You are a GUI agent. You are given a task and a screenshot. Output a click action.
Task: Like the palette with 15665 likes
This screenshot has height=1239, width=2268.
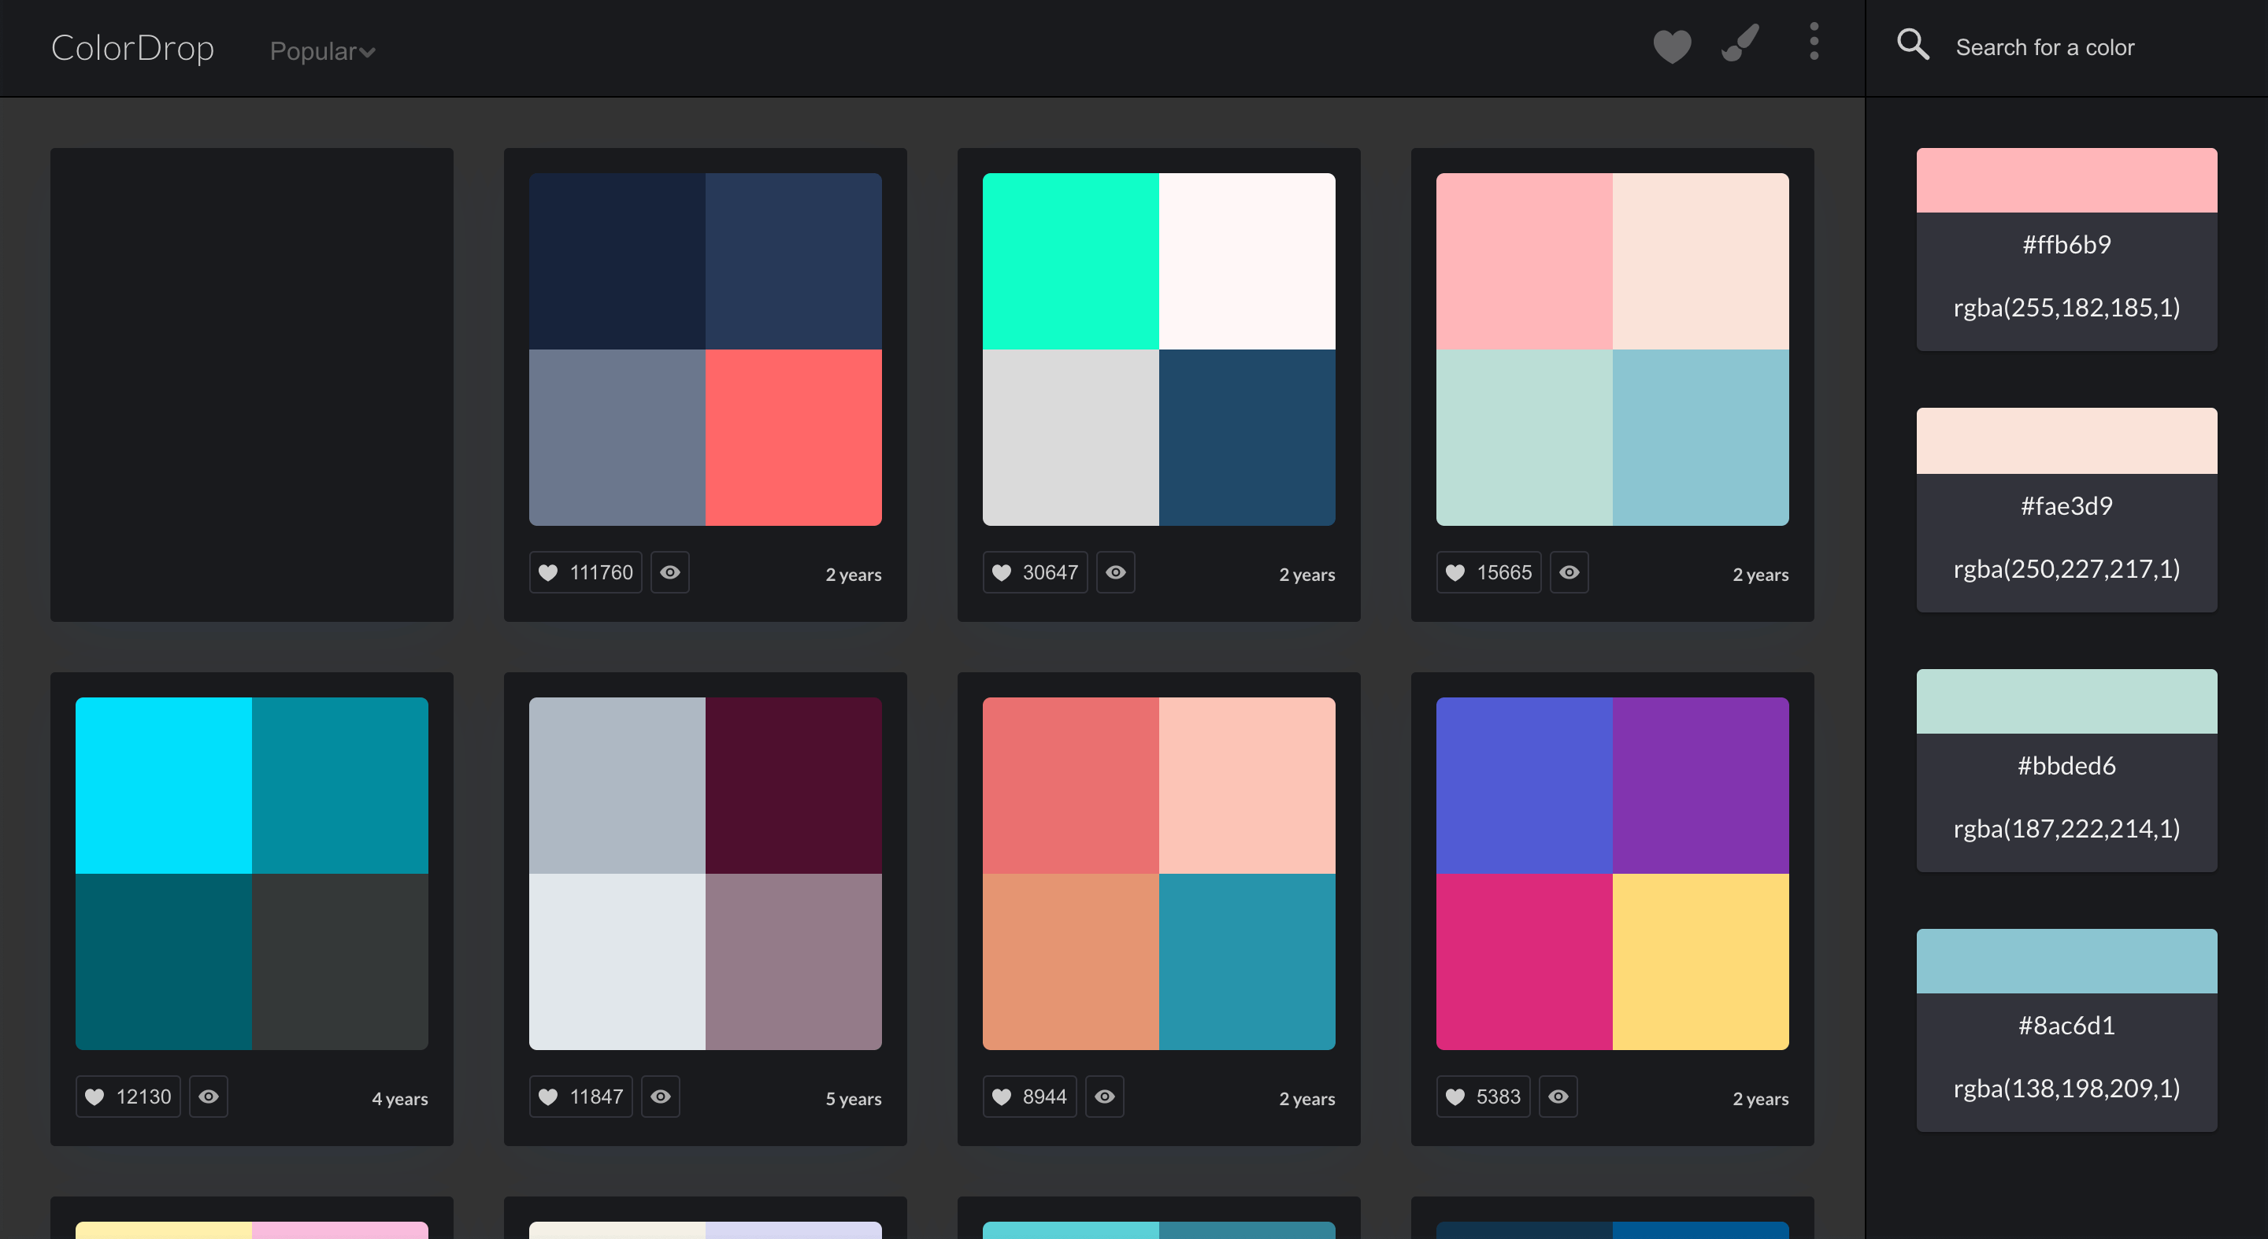tap(1489, 573)
